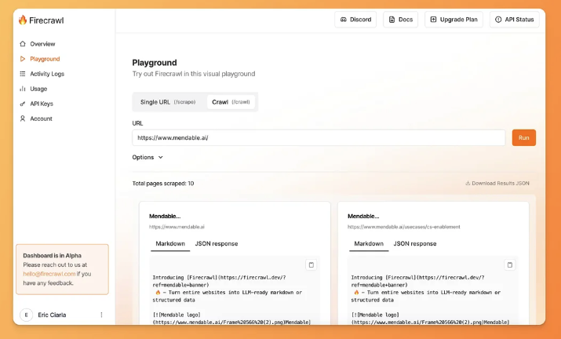Image resolution: width=561 pixels, height=339 pixels.
Task: Download Results JSON
Action: pyautogui.click(x=497, y=184)
